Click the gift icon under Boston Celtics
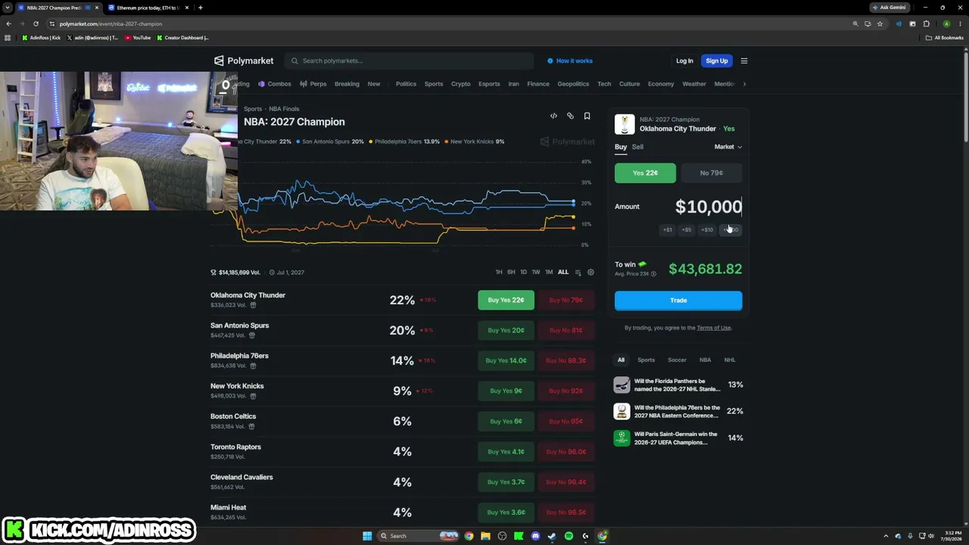The height and width of the screenshot is (545, 969). tap(251, 426)
